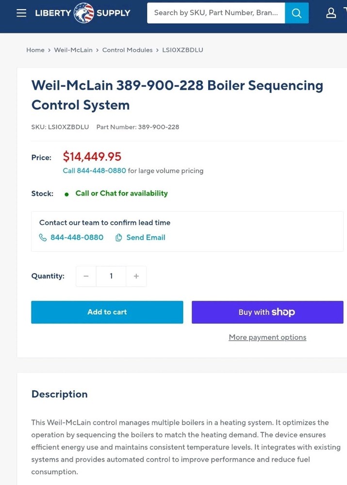The image size is (347, 485).
Task: Decrease quantity with the minus button
Action: coord(86,276)
